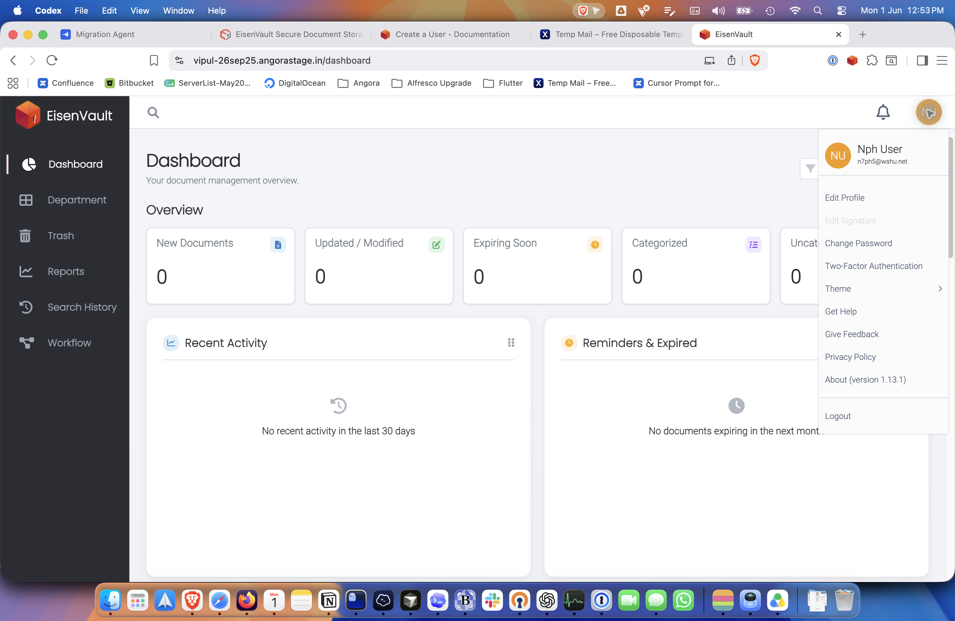Click the EisenVault logo
The image size is (955, 621).
click(64, 115)
